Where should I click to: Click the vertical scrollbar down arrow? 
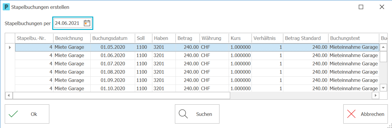[x=383, y=88]
